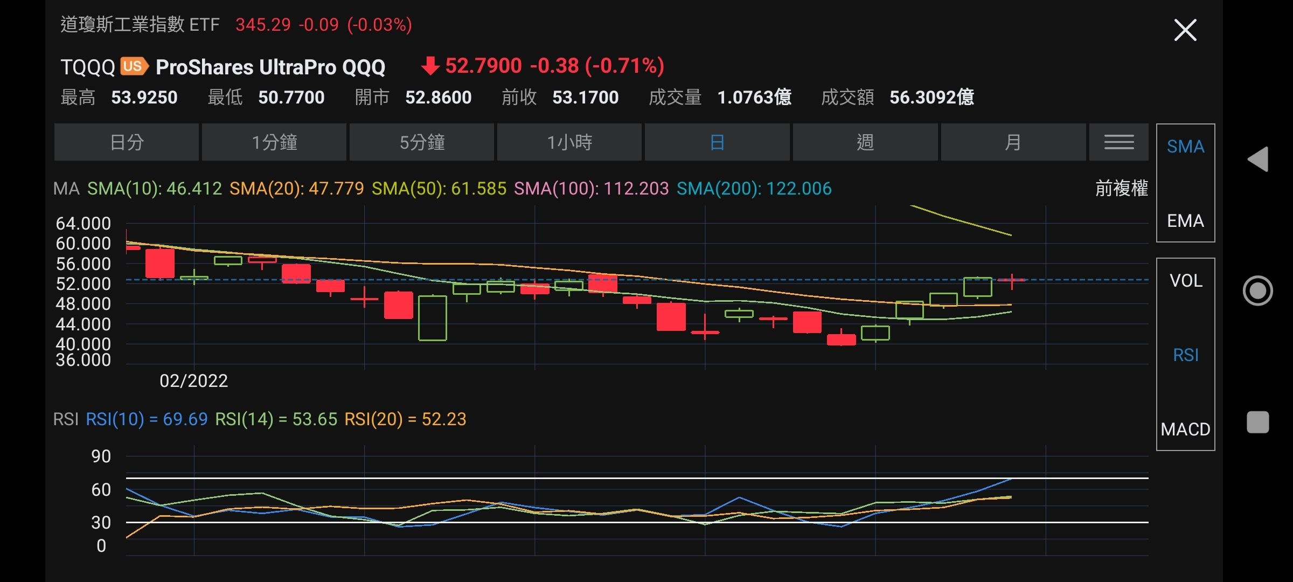This screenshot has height=582, width=1293.
Task: Tap the 成交額 value 56.3092億
Action: (x=932, y=98)
